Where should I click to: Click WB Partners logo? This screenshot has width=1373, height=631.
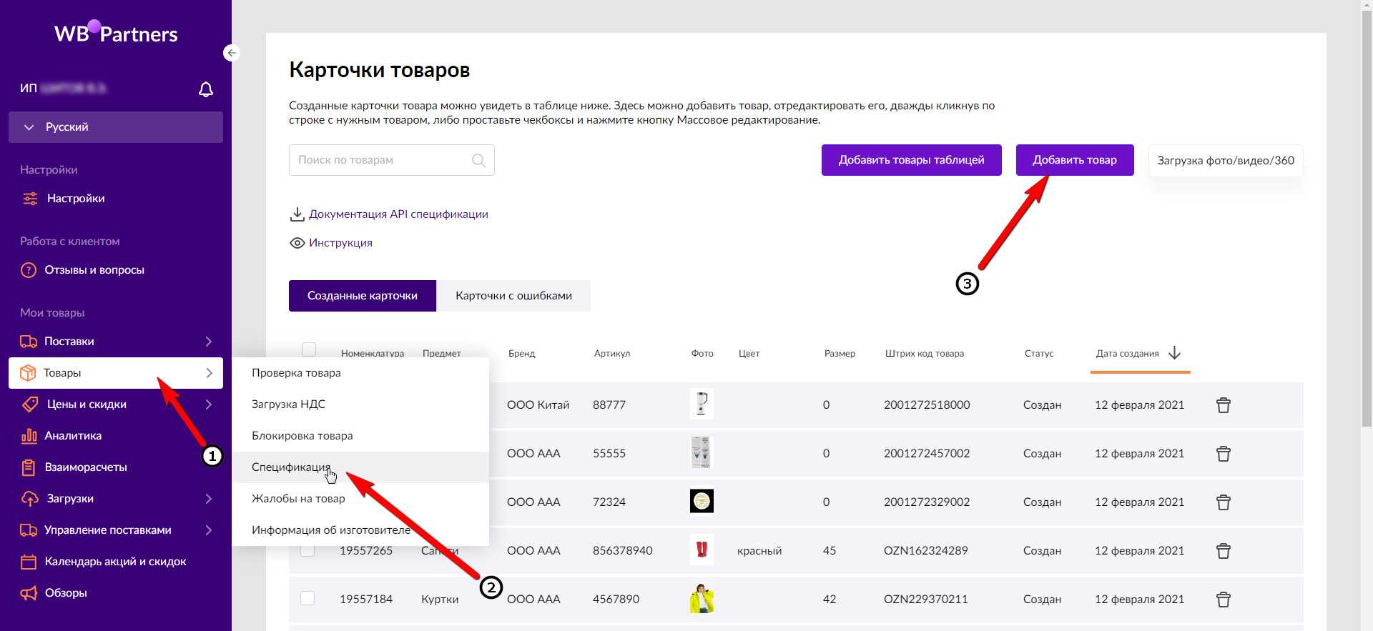click(x=116, y=33)
